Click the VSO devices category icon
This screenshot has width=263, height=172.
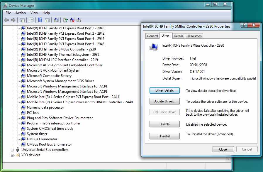point(18,155)
